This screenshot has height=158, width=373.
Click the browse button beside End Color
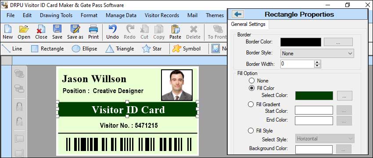point(344,121)
